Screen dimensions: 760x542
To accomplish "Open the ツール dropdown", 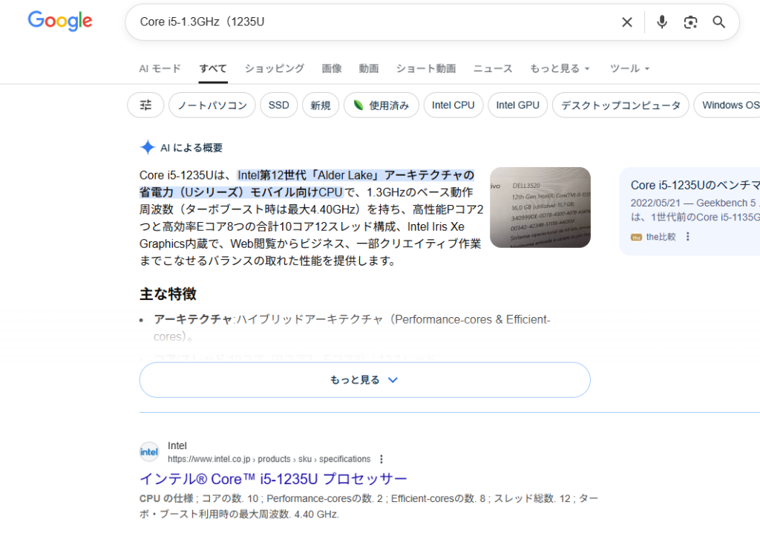I will tap(629, 68).
